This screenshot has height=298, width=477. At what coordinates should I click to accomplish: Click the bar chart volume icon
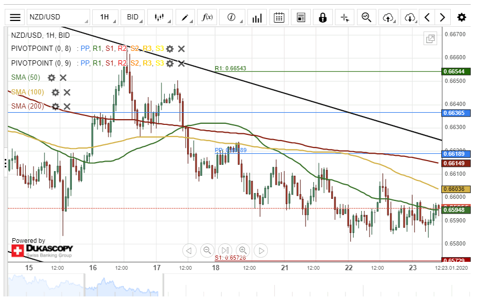(257, 17)
